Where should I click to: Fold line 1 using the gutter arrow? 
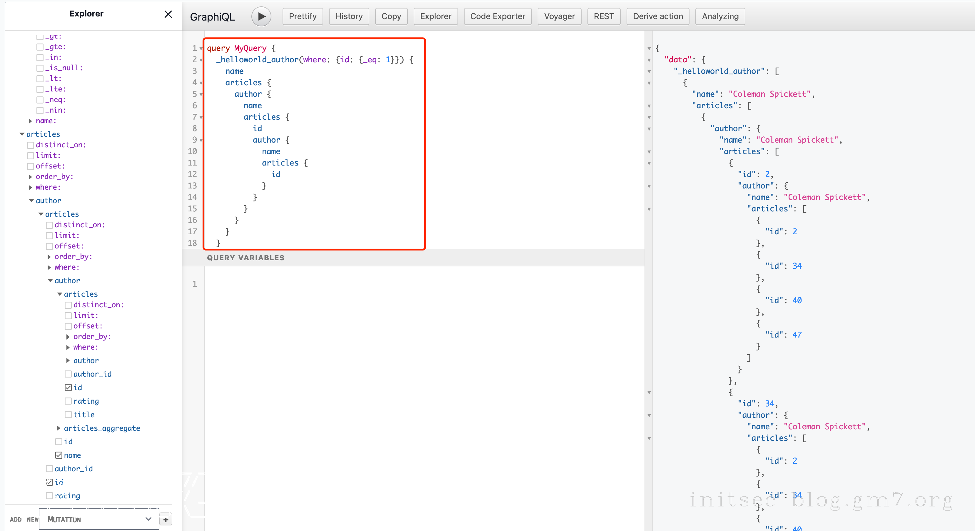pyautogui.click(x=201, y=49)
